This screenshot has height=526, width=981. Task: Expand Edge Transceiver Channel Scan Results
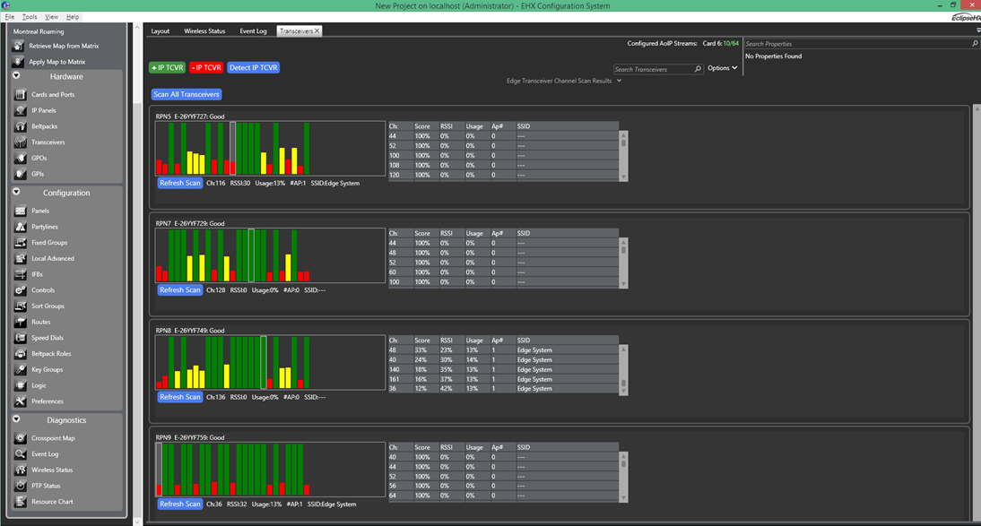pos(619,81)
